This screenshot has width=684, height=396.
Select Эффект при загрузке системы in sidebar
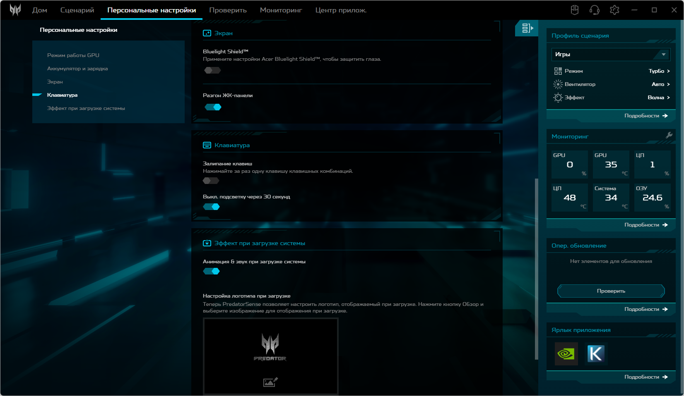click(x=86, y=108)
